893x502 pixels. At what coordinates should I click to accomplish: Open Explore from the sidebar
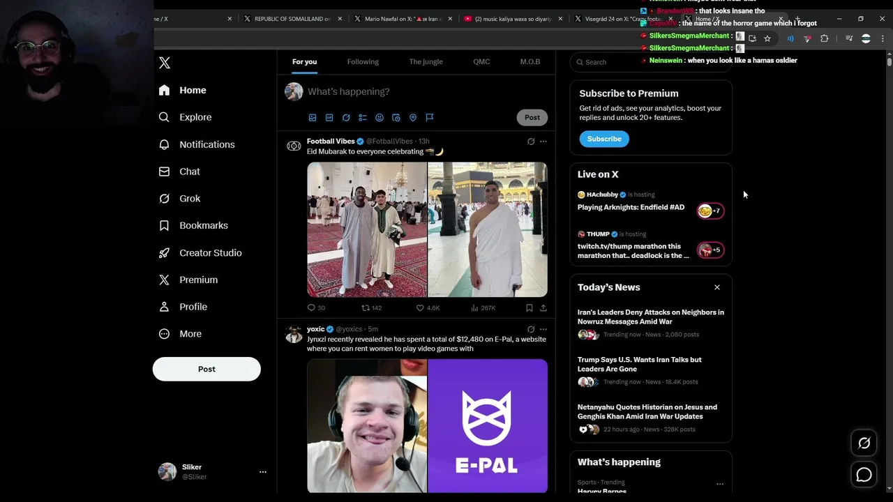click(186, 117)
